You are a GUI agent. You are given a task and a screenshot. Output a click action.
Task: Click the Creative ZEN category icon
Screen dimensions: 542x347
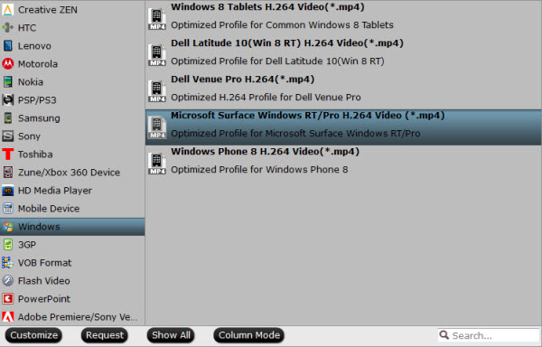(7, 10)
